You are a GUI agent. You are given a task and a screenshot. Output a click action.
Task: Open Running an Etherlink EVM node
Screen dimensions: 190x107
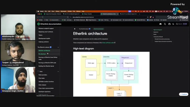(47, 63)
